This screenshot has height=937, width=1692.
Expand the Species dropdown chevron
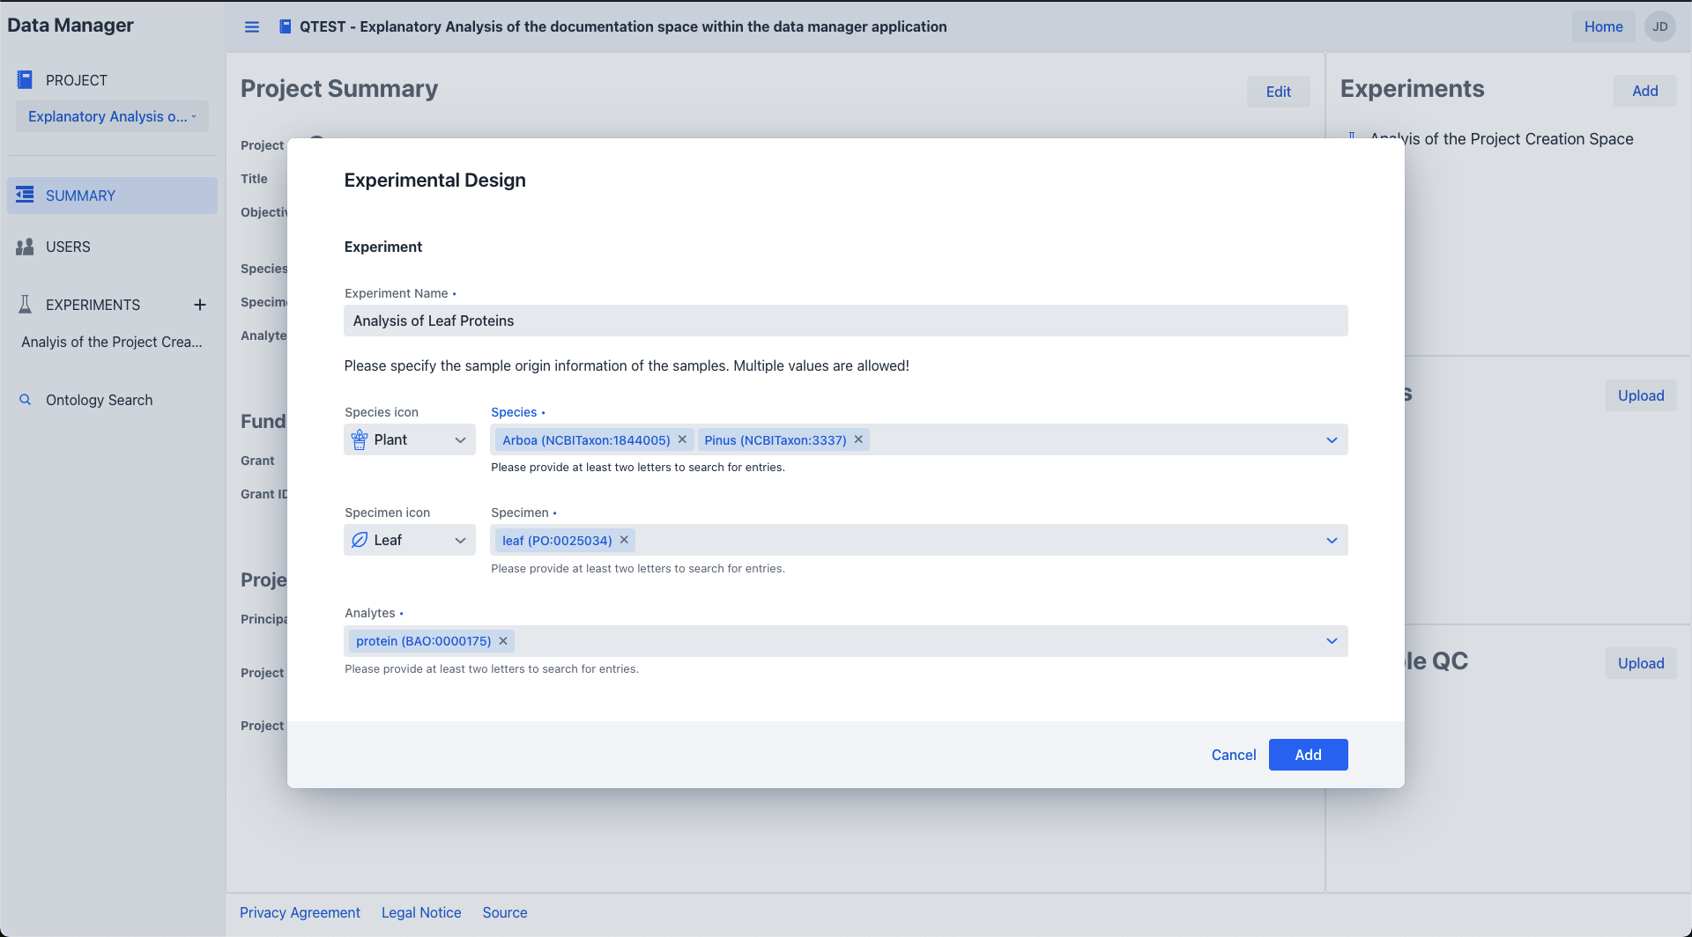pos(1332,440)
